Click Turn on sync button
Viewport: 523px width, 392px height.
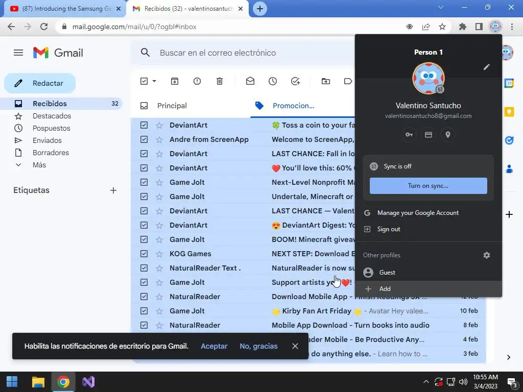(x=429, y=186)
